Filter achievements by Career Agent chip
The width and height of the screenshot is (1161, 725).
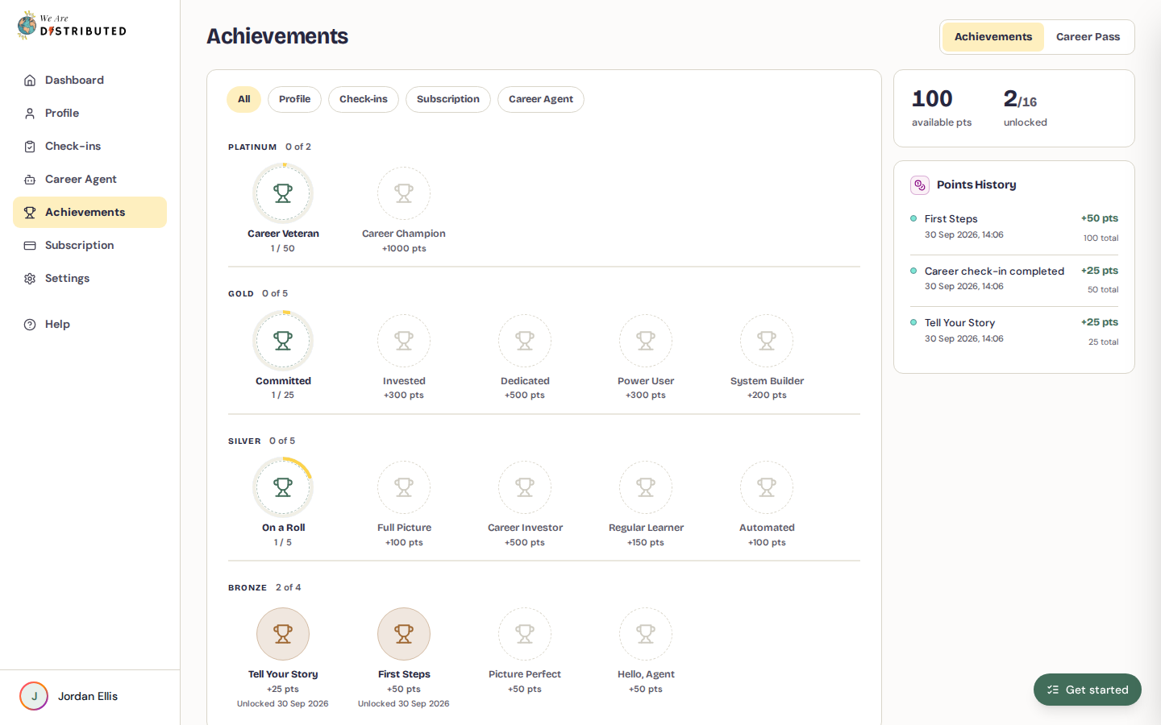tap(541, 99)
